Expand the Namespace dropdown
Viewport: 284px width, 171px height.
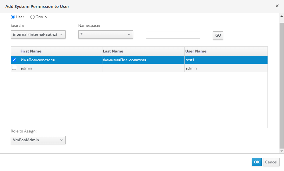(x=106, y=34)
